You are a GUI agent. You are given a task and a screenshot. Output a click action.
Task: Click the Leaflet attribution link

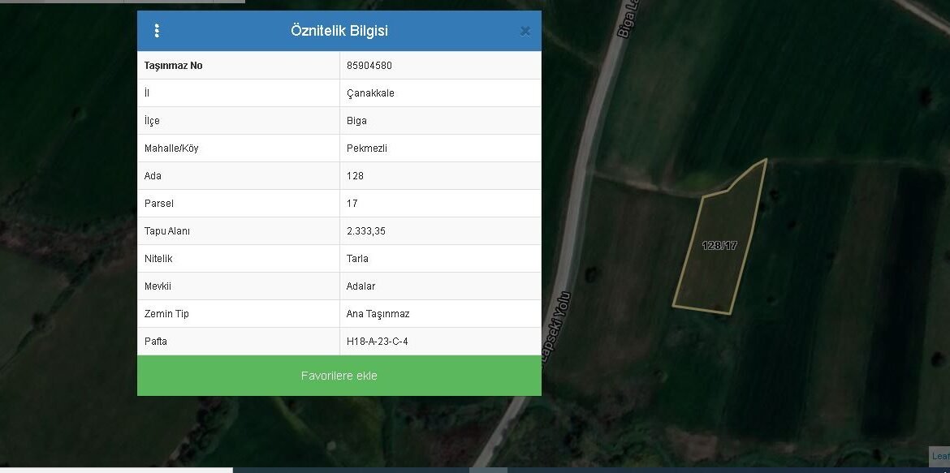tap(940, 456)
